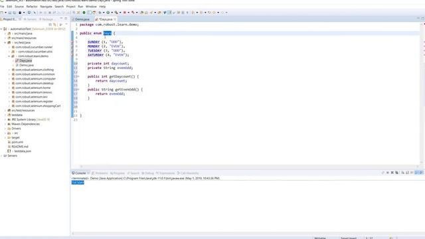Open the Window menu

point(91,6)
